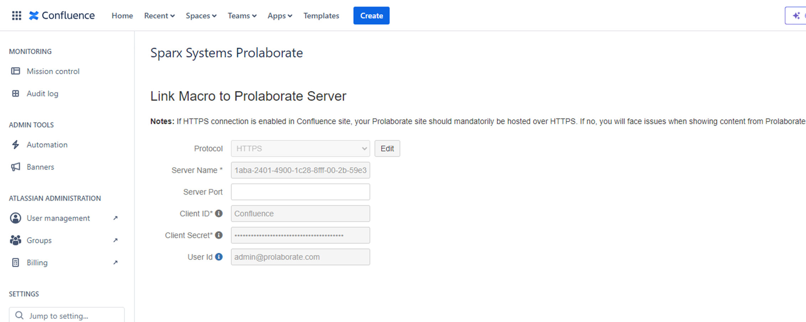
Task: Click the bold Notes: label
Action: tap(162, 121)
